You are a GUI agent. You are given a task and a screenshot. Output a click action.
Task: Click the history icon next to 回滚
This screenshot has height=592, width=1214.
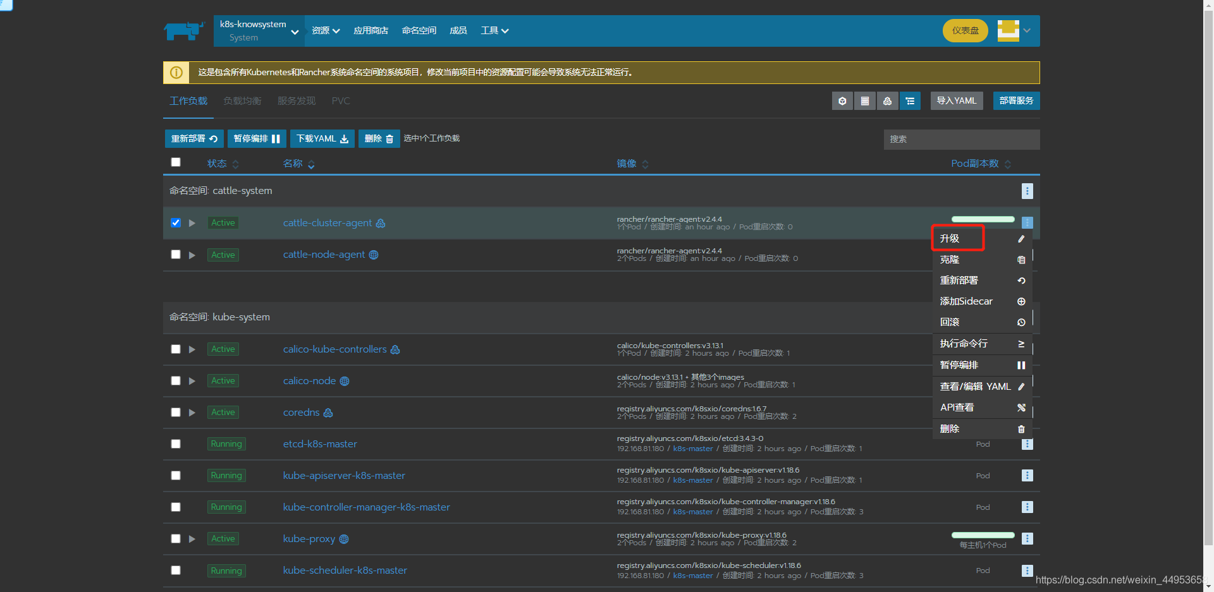click(x=1021, y=322)
